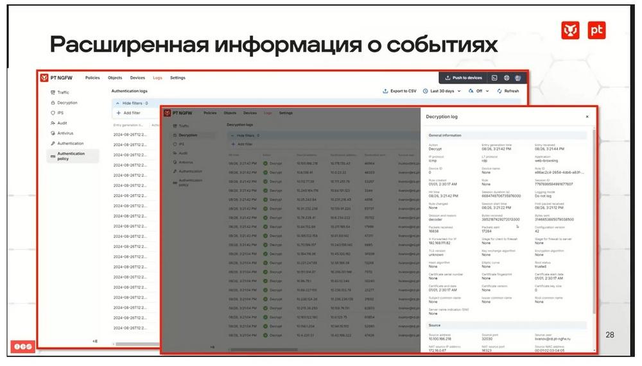Click the globe language icon
This screenshot has width=642, height=366.
point(507,78)
